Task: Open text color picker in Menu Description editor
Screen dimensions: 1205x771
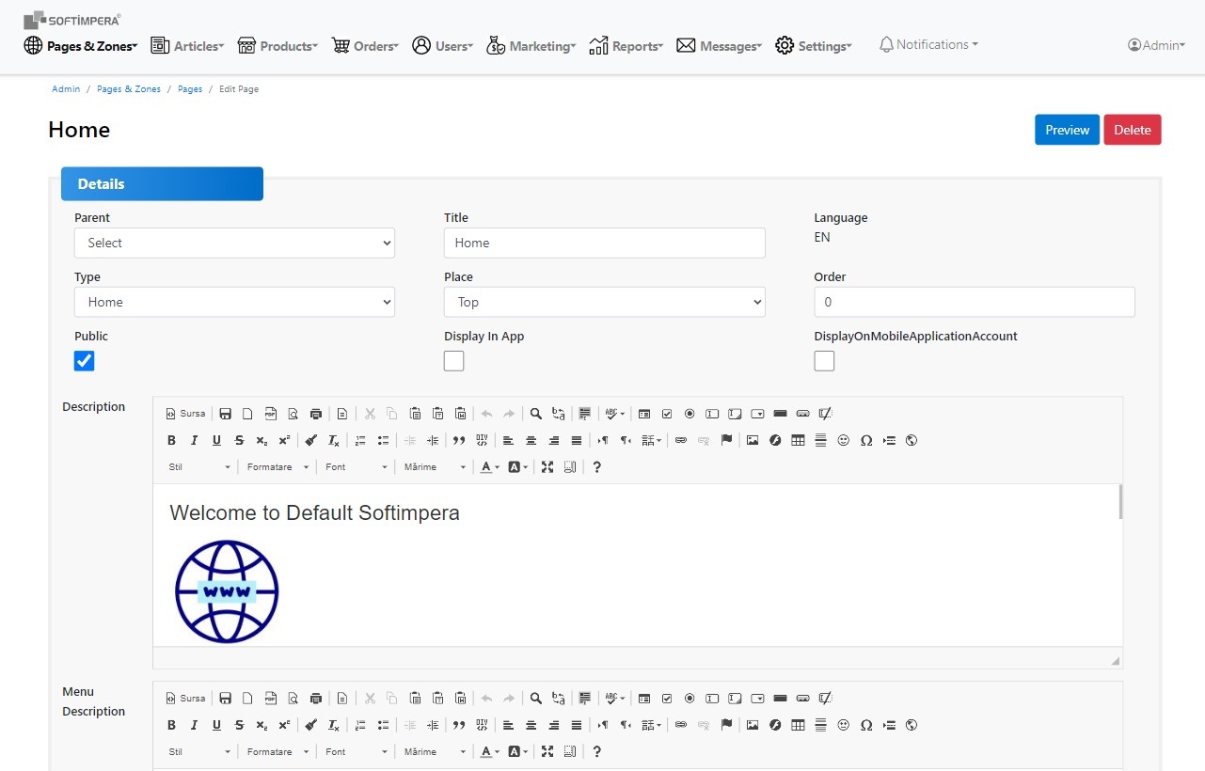Action: tap(489, 752)
